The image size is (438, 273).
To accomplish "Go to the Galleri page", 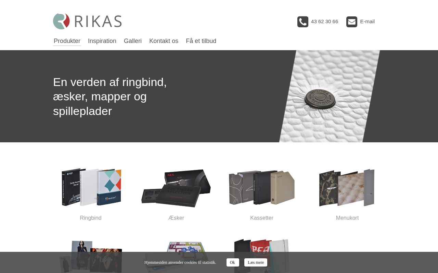I will point(133,41).
